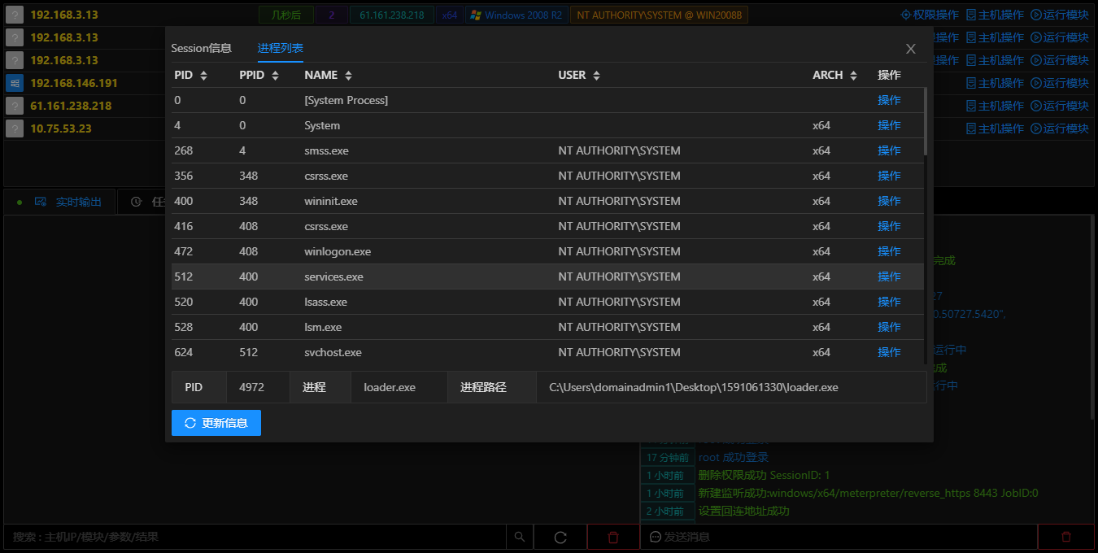Click the 几秒后 heartbeat tag
The height and width of the screenshot is (553, 1098).
[286, 15]
